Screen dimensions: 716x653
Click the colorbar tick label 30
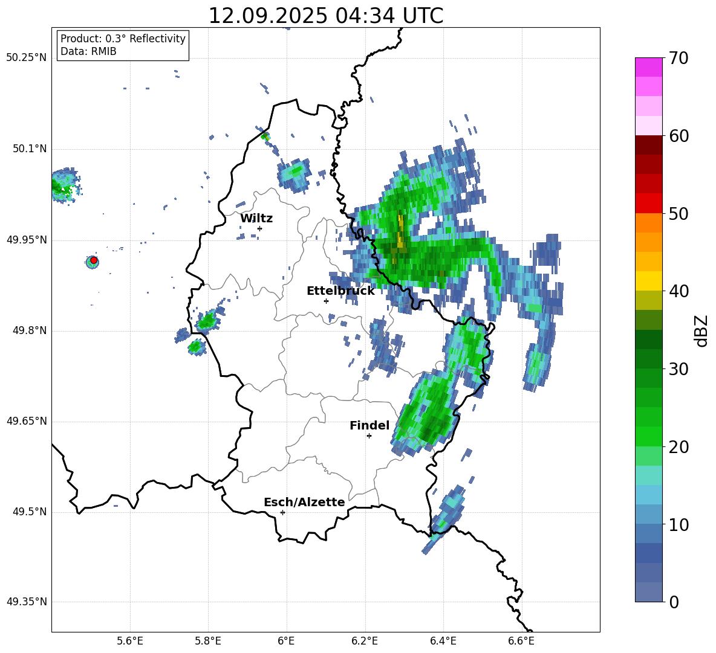(679, 369)
